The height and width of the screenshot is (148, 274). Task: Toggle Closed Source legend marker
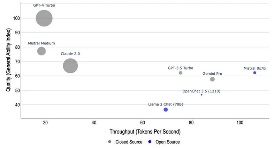[x=110, y=142]
